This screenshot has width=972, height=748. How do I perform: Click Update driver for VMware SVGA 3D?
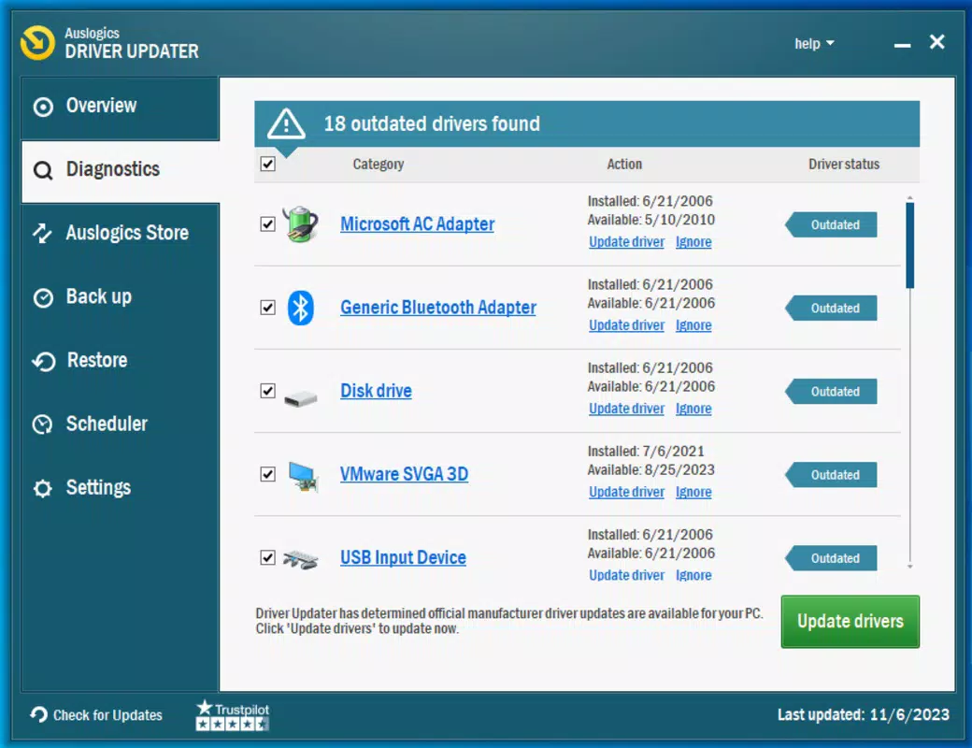coord(626,492)
